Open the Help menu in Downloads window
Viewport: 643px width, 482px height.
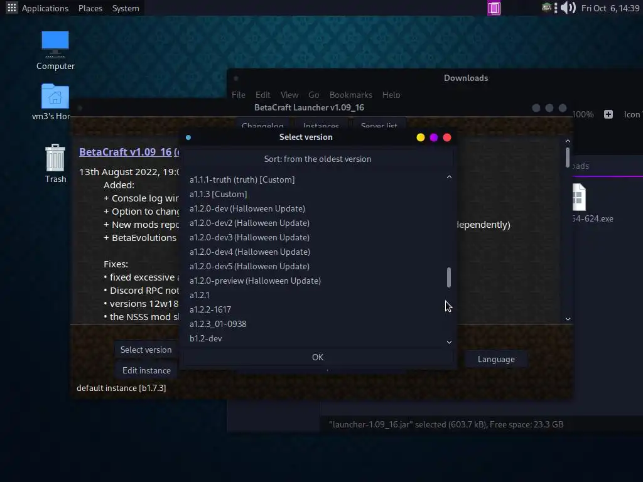(x=391, y=95)
